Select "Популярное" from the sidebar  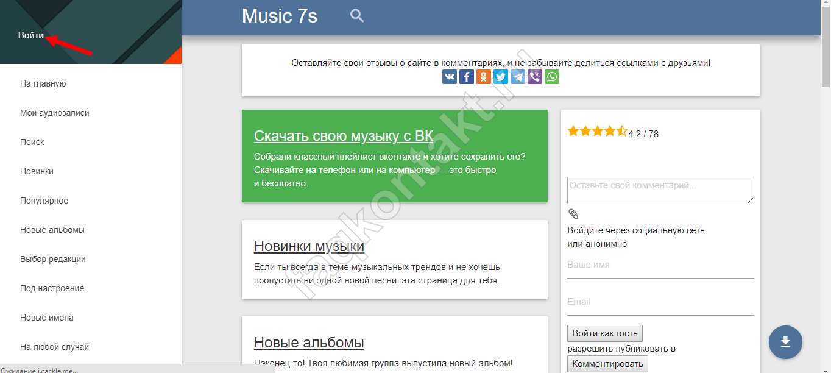44,201
